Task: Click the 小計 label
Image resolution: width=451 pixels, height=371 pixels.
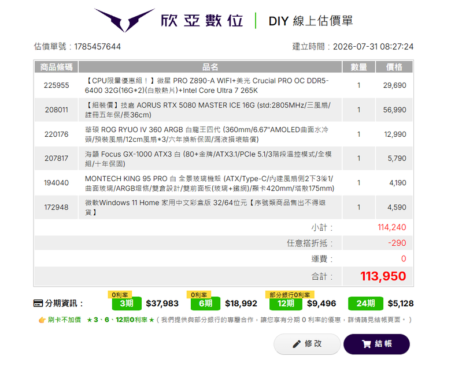Action: pyautogui.click(x=322, y=228)
